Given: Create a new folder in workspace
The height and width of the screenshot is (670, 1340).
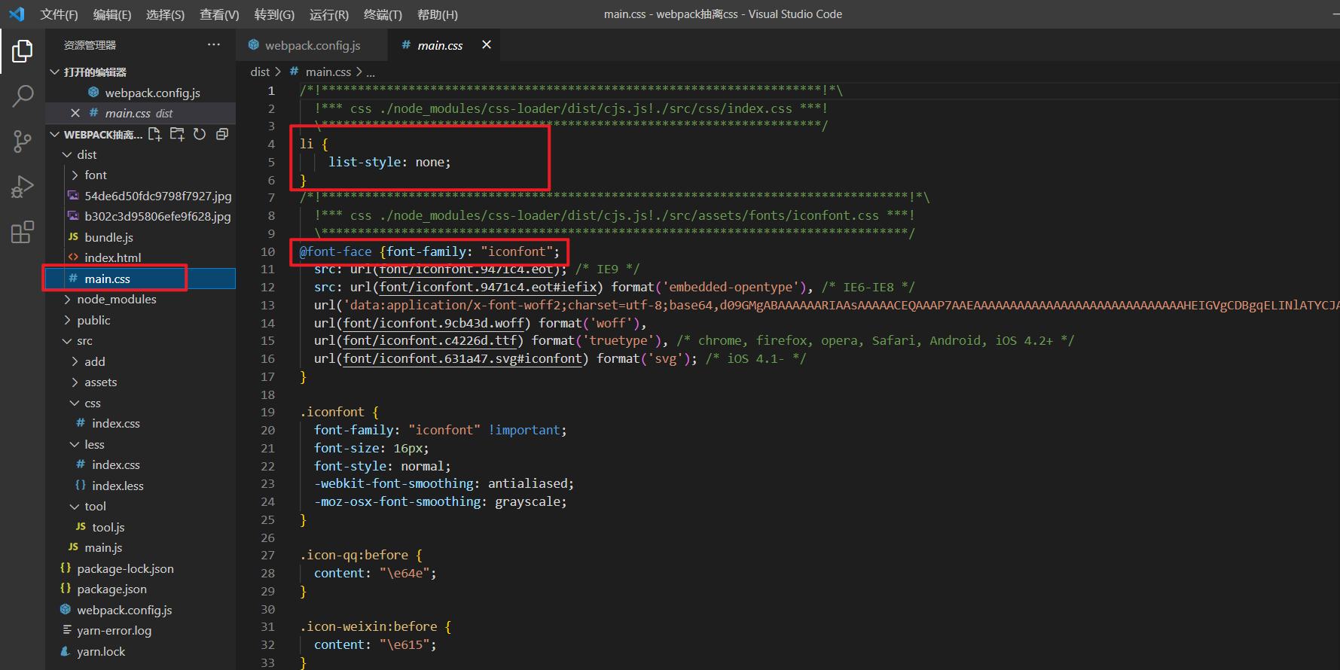Looking at the screenshot, I should (177, 134).
